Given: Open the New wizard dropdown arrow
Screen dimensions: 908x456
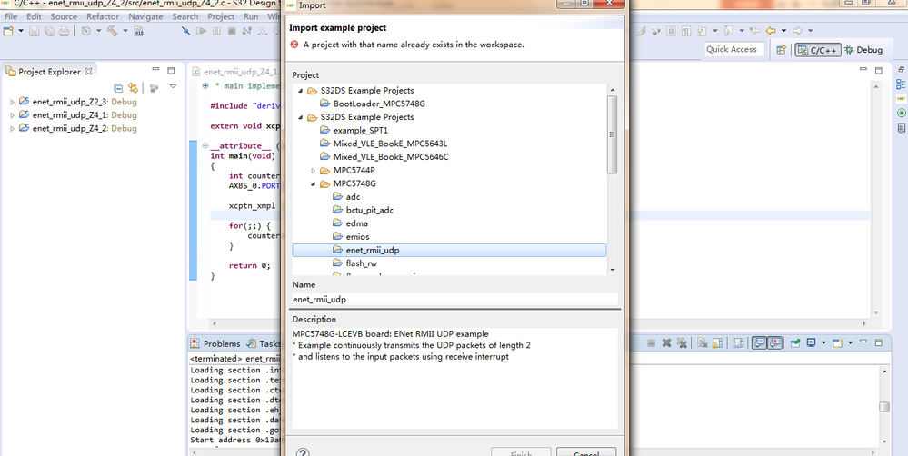Looking at the screenshot, I should tap(22, 31).
